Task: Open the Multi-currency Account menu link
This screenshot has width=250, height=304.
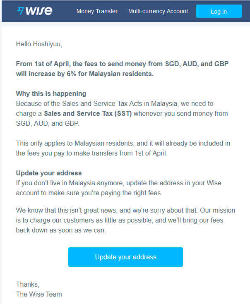Action: pos(158,11)
